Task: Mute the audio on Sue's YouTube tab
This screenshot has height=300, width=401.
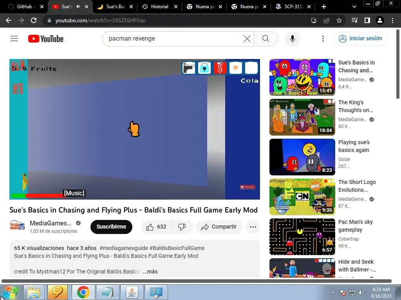Action: click(78, 7)
